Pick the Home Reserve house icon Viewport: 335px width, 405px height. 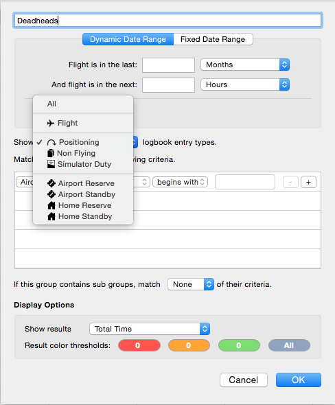tap(51, 206)
